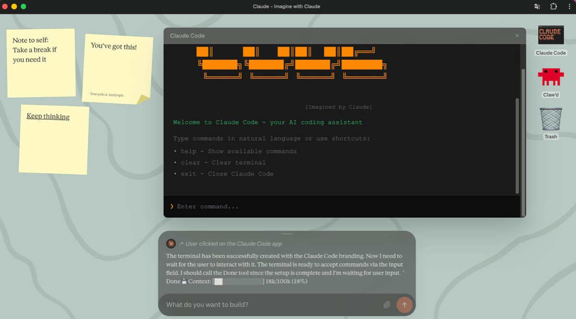Click the Claude Code window title bar
The image size is (576, 319).
344,35
